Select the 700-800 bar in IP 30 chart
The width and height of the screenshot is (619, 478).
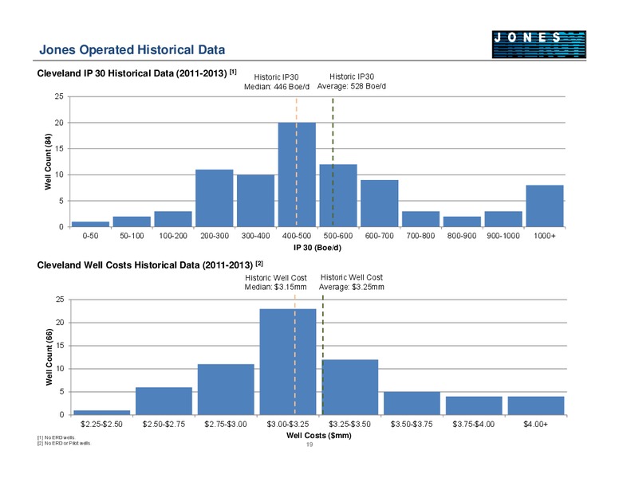421,219
